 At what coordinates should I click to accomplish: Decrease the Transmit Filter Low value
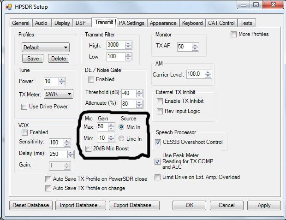coord(128,59)
